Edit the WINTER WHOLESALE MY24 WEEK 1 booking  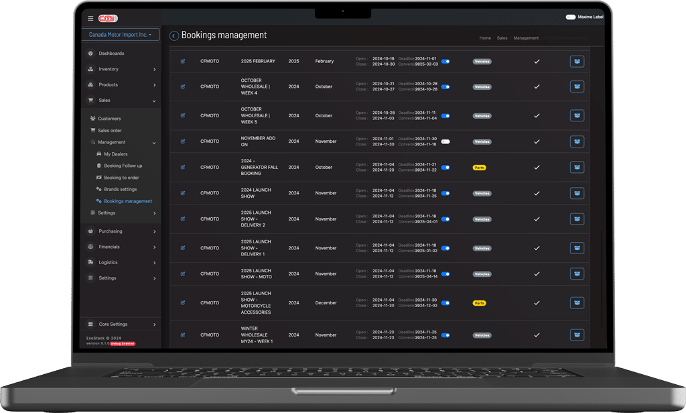point(183,335)
